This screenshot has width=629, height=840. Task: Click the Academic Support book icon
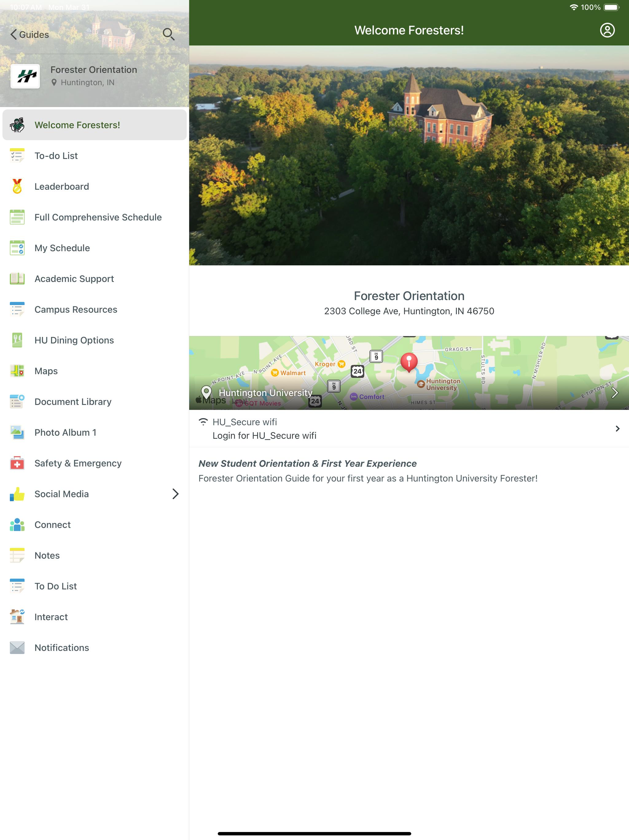17,279
